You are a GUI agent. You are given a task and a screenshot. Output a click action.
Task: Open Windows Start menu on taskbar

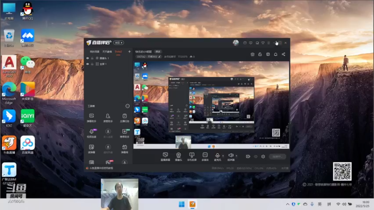coord(181,204)
